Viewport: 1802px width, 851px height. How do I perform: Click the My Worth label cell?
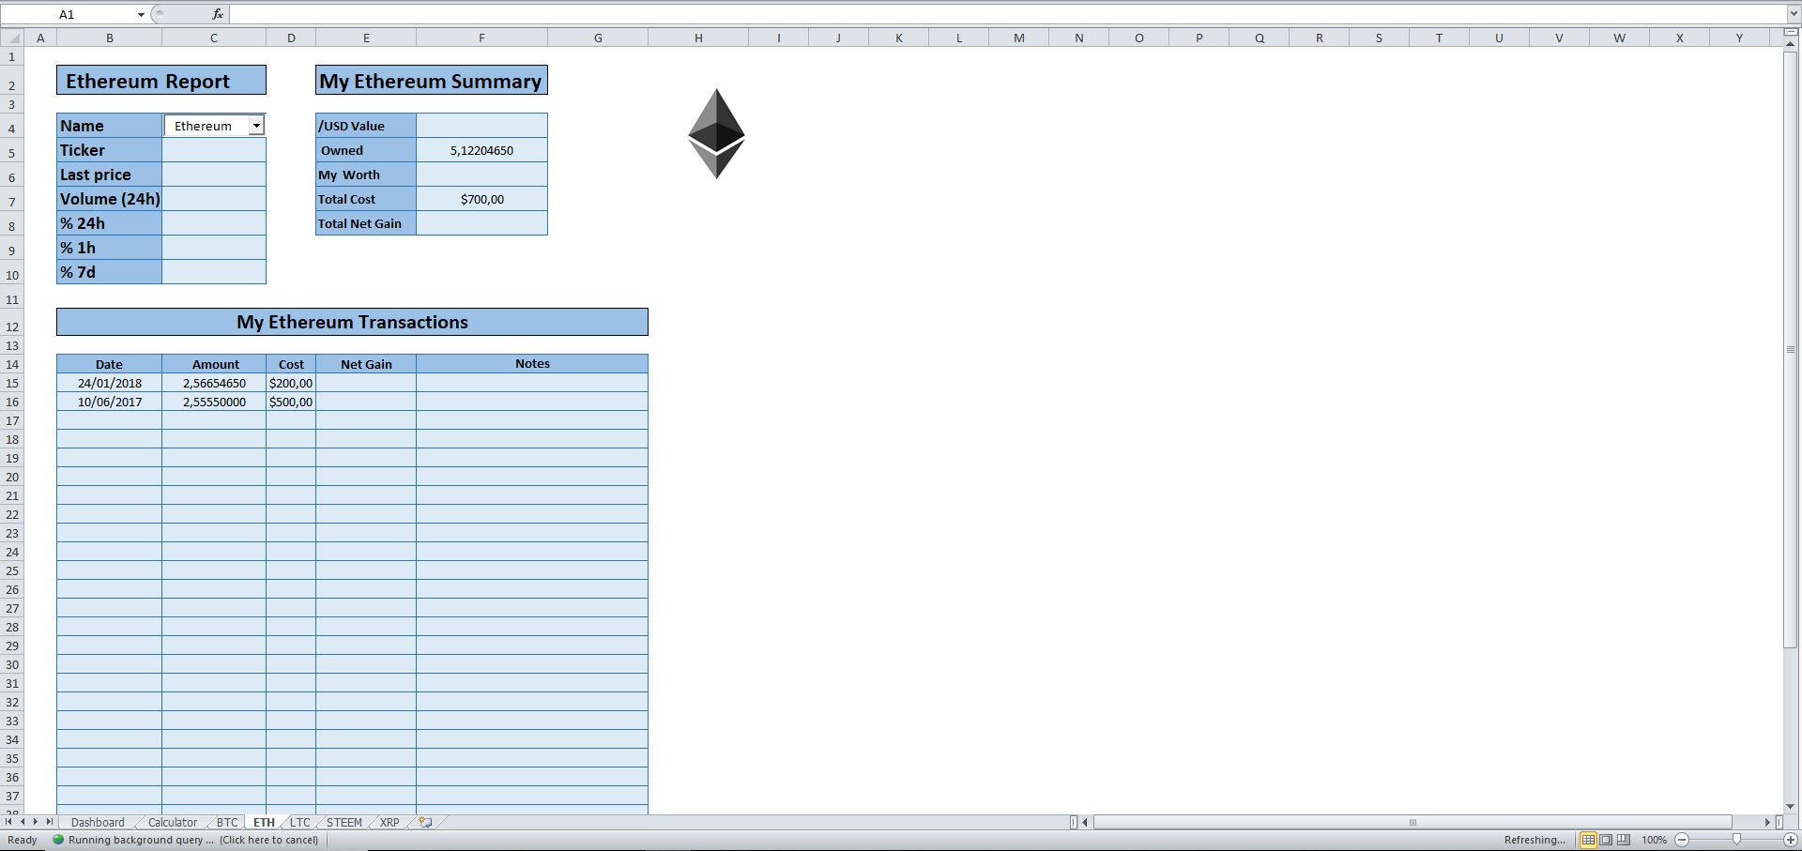(366, 175)
